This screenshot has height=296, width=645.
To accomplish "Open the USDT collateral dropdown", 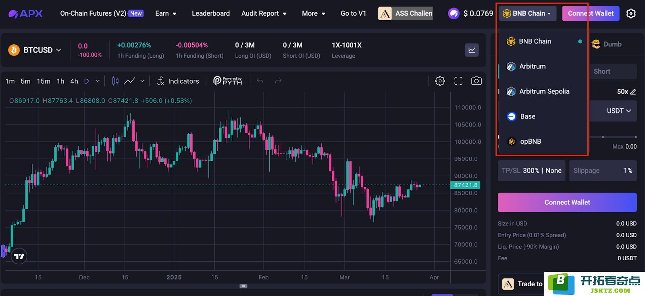I will [x=619, y=111].
